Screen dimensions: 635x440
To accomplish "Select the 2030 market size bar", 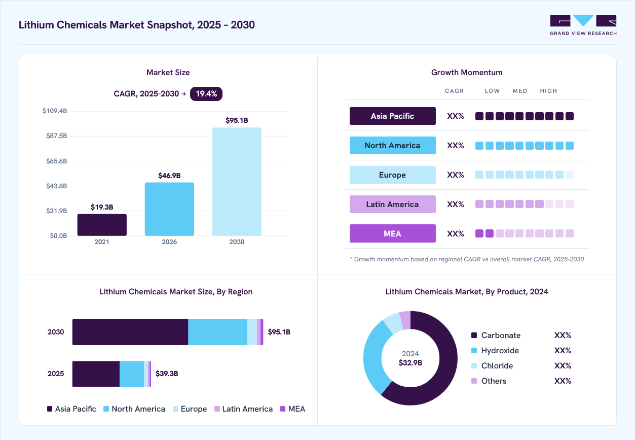I will pyautogui.click(x=237, y=182).
